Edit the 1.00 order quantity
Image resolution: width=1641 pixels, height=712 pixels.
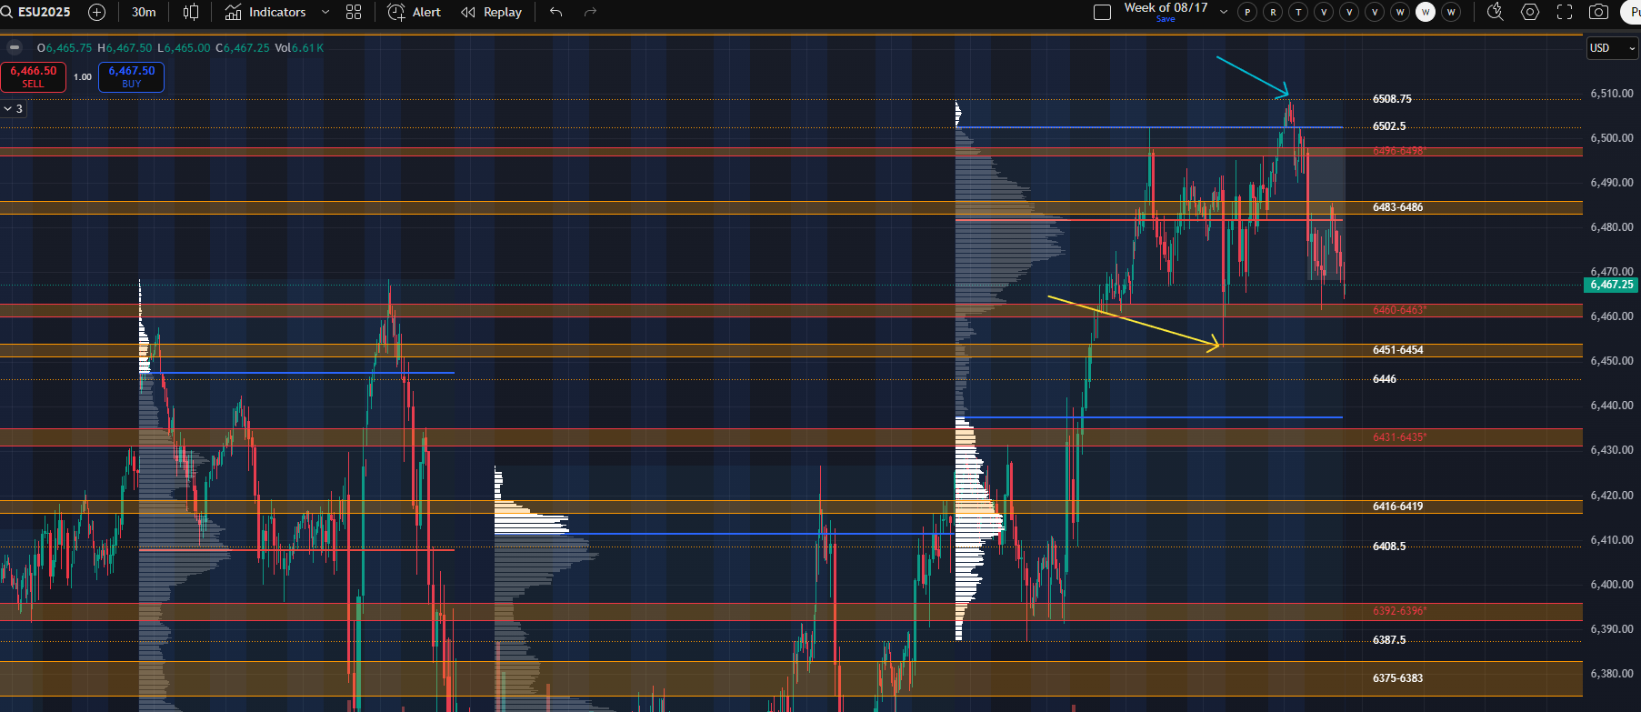(83, 77)
